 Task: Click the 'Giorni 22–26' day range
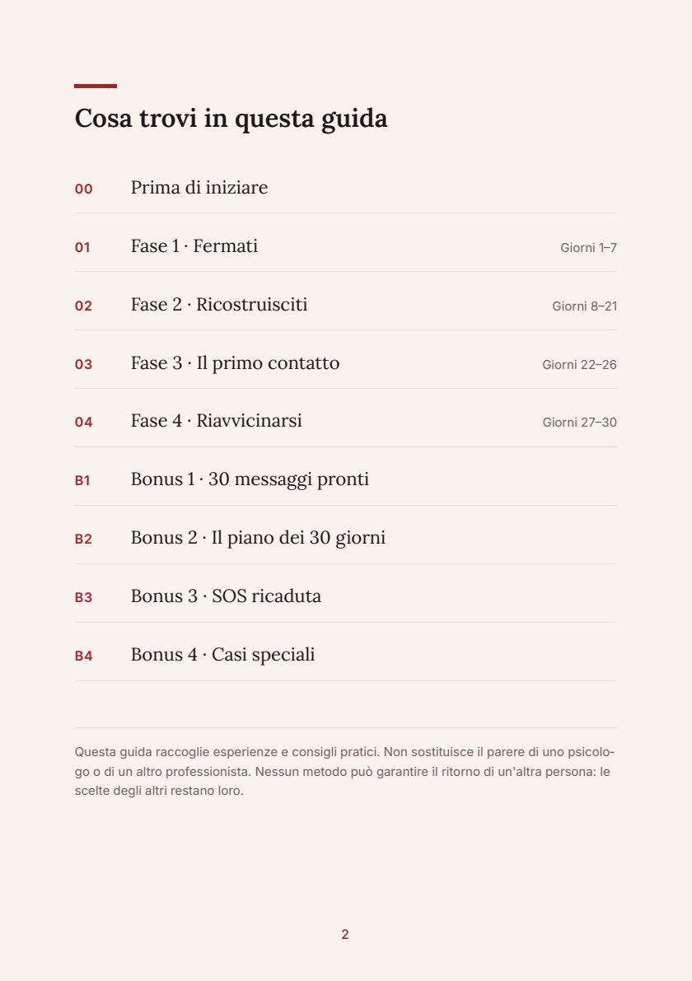pyautogui.click(x=579, y=365)
